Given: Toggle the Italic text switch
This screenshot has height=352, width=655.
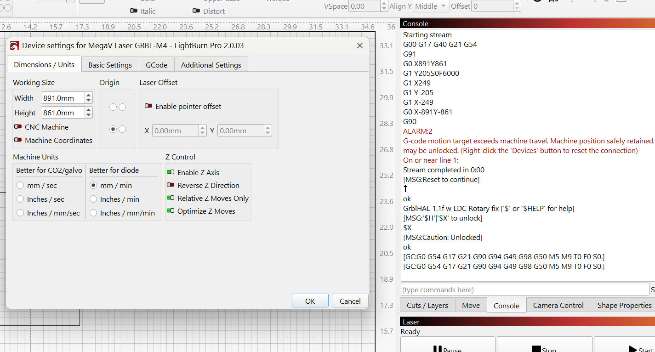Looking at the screenshot, I should tap(134, 11).
